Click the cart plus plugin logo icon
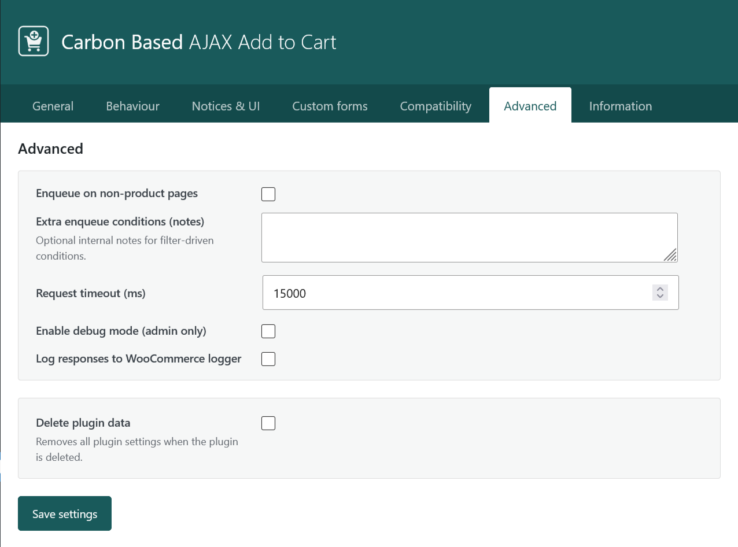738x547 pixels. [34, 41]
